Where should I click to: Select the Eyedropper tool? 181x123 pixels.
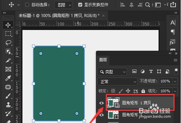tap(8, 78)
